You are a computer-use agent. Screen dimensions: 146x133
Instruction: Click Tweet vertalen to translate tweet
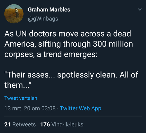[21, 98]
